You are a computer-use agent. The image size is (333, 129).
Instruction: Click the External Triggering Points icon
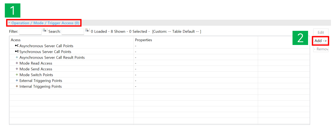pyautogui.click(x=17, y=81)
